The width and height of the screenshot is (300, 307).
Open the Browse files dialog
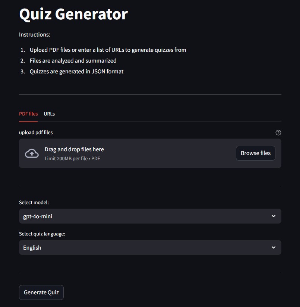(255, 153)
